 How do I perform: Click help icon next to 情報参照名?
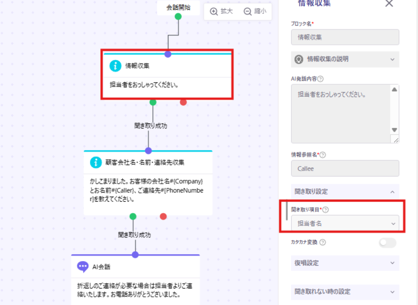coord(323,155)
